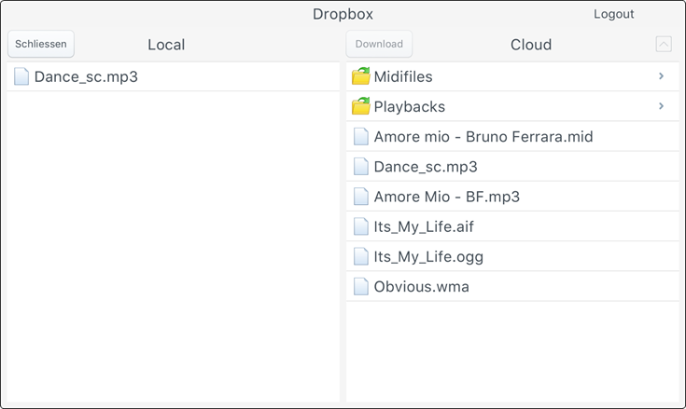Select Dance_sc.mp3 in the Cloud list
Image resolution: width=686 pixels, height=409 pixels.
(512, 167)
